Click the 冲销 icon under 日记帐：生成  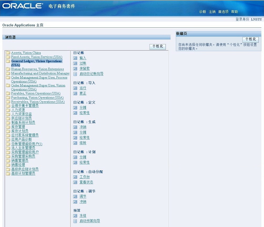click(75, 127)
